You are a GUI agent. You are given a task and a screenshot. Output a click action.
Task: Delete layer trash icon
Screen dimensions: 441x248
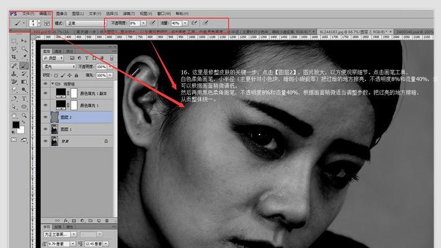pyautogui.click(x=107, y=221)
